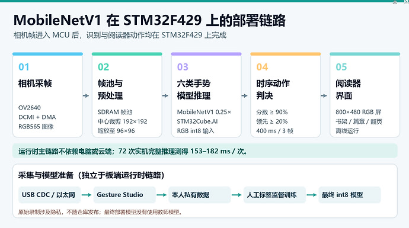Click the step number '05'

[x=341, y=67]
